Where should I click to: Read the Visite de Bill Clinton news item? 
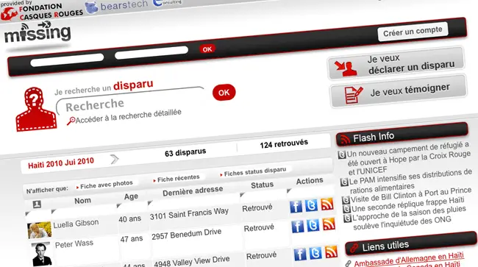(x=411, y=195)
